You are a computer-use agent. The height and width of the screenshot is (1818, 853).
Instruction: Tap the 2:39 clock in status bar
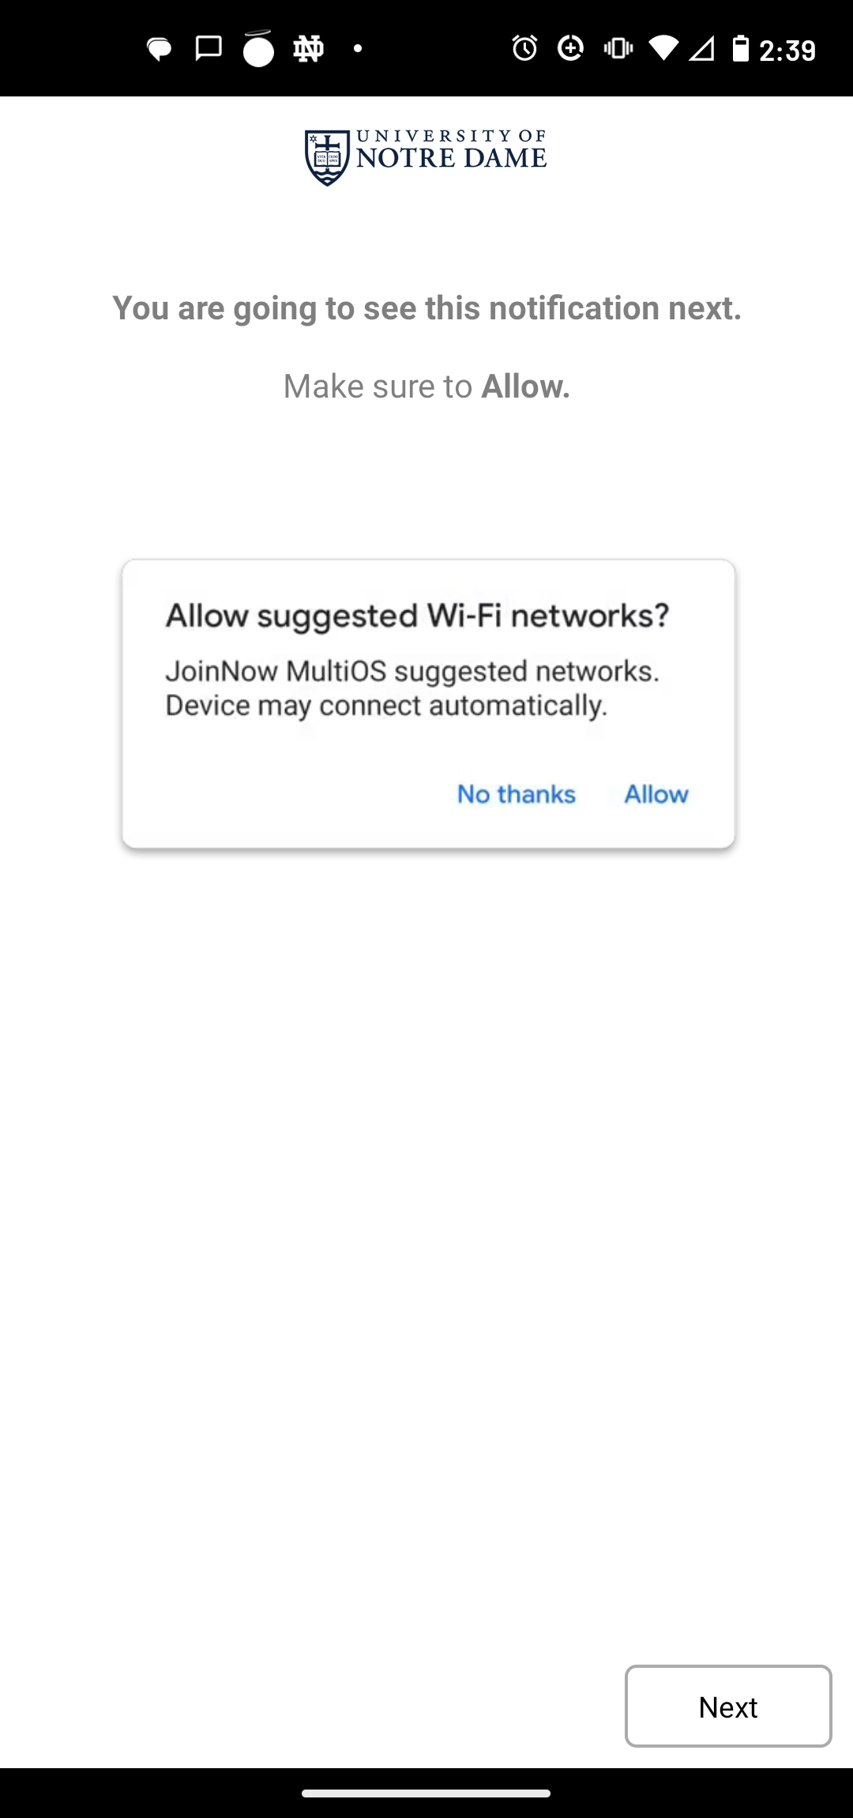787,51
